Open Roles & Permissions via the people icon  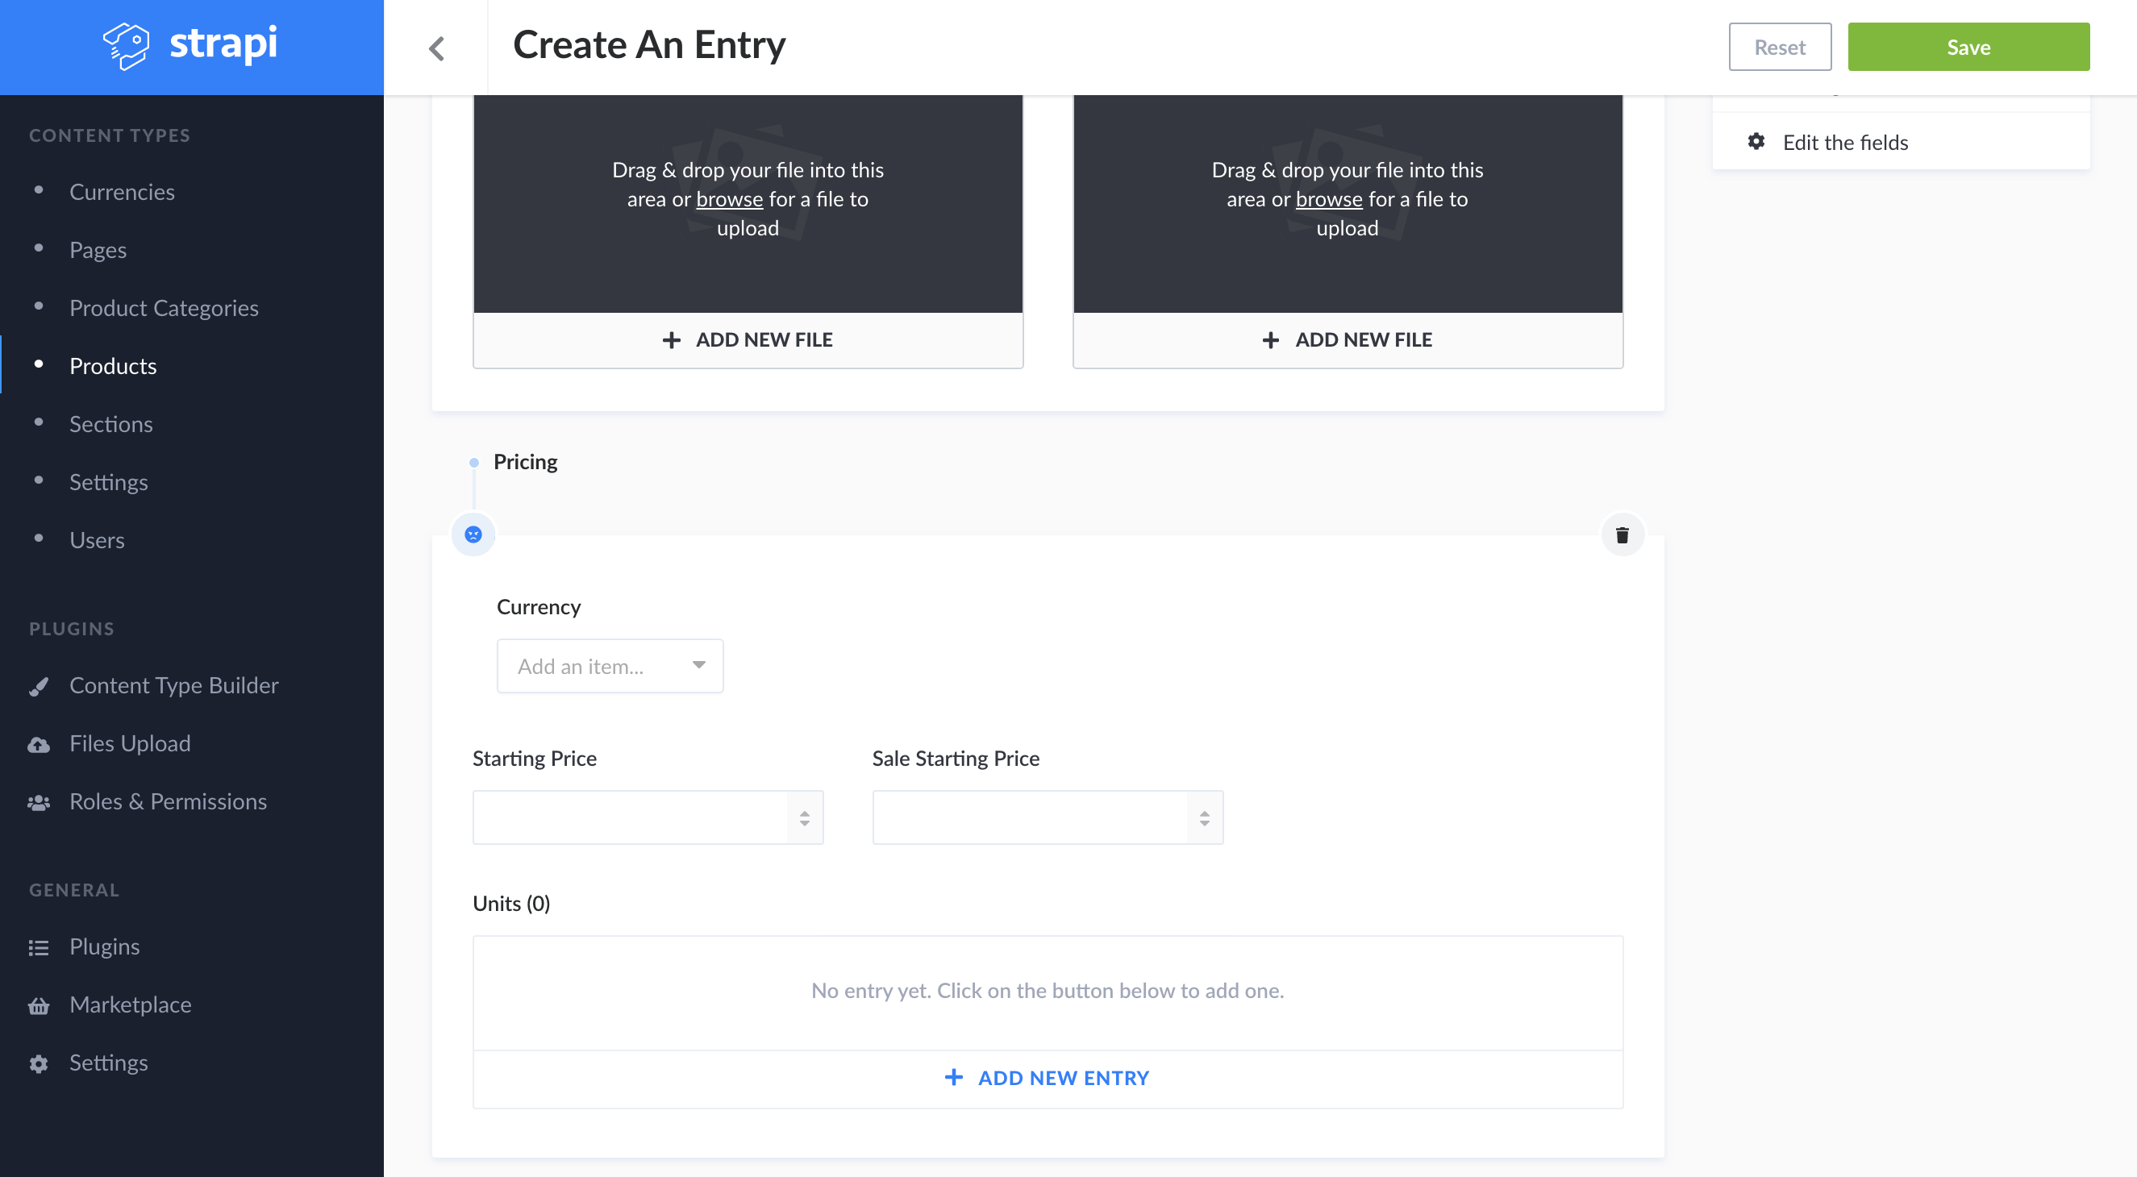[40, 801]
